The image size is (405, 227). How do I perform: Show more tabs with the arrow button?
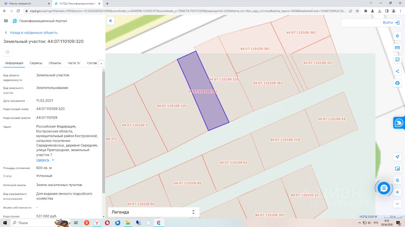click(101, 63)
